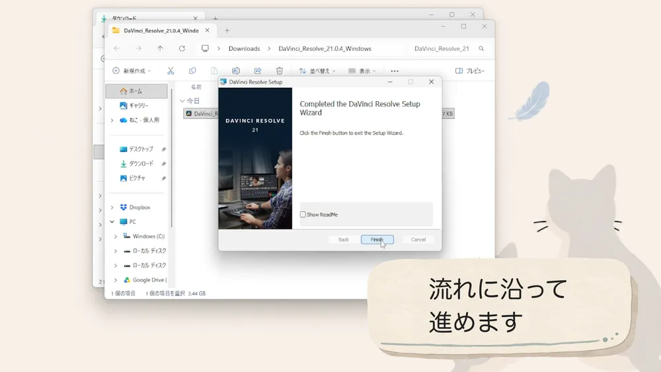This screenshot has width=661, height=372.
Task: Click Finish in DaVinci Resolve Setup
Action: (377, 239)
